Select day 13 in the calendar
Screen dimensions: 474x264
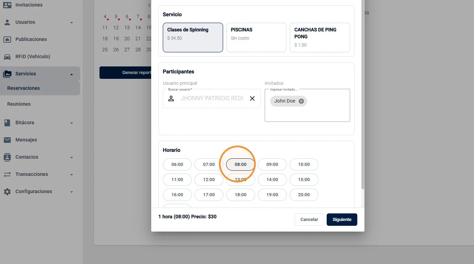(127, 28)
